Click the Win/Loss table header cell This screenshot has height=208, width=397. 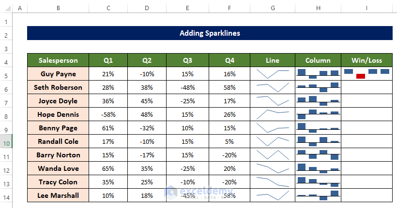[366, 60]
